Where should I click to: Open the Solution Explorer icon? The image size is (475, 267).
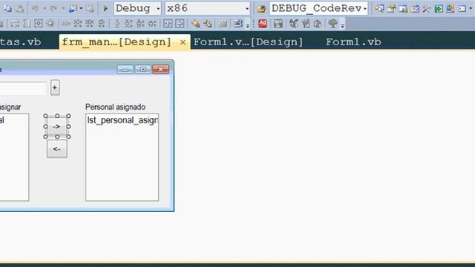(379, 8)
